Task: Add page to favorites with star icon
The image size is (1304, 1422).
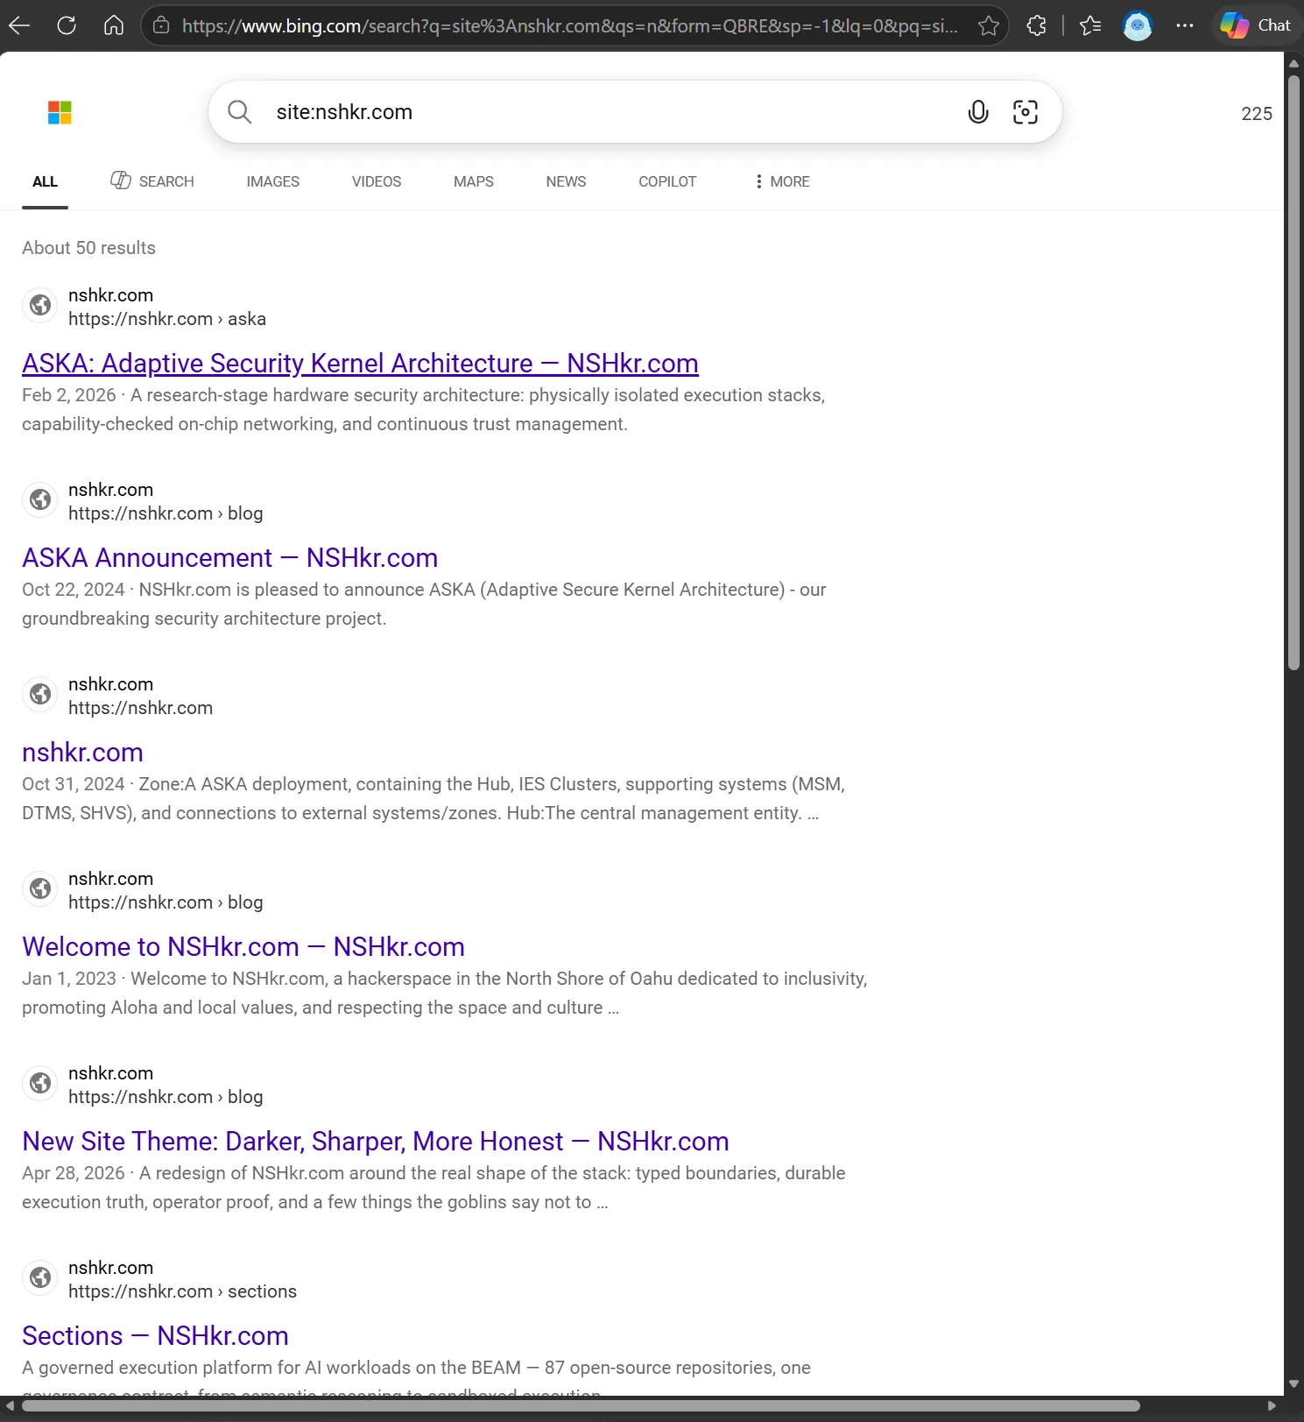Action: click(x=989, y=25)
